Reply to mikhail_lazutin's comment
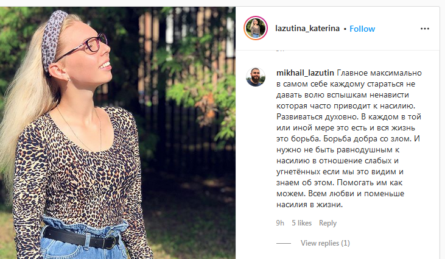This screenshot has height=259, width=445. click(x=328, y=223)
